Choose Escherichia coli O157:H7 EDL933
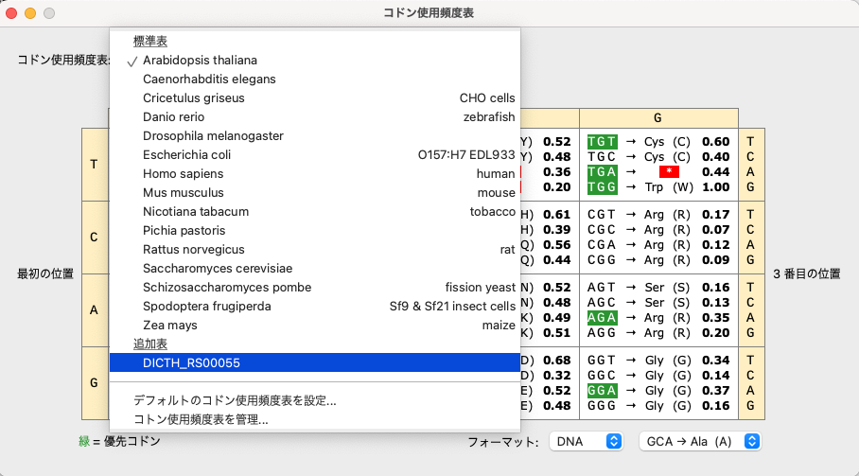This screenshot has height=476, width=859. pos(314,154)
